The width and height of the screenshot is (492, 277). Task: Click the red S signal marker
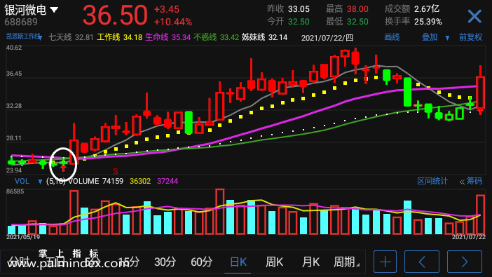click(116, 171)
